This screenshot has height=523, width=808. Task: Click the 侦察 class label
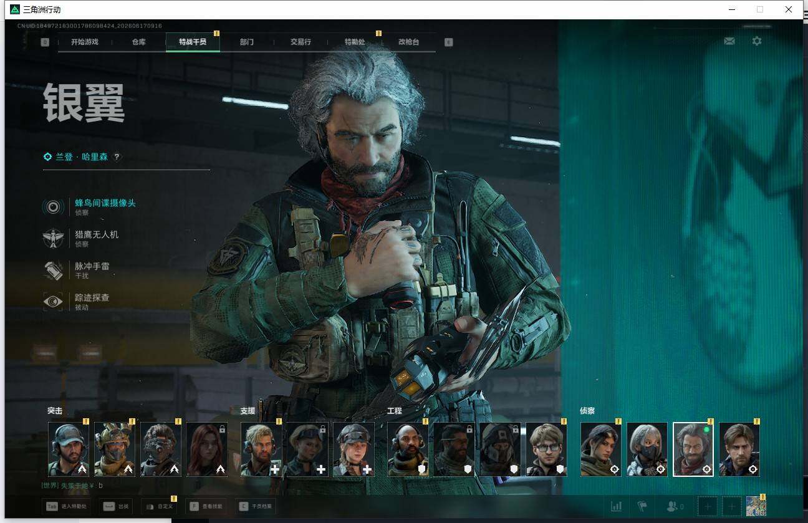[587, 411]
